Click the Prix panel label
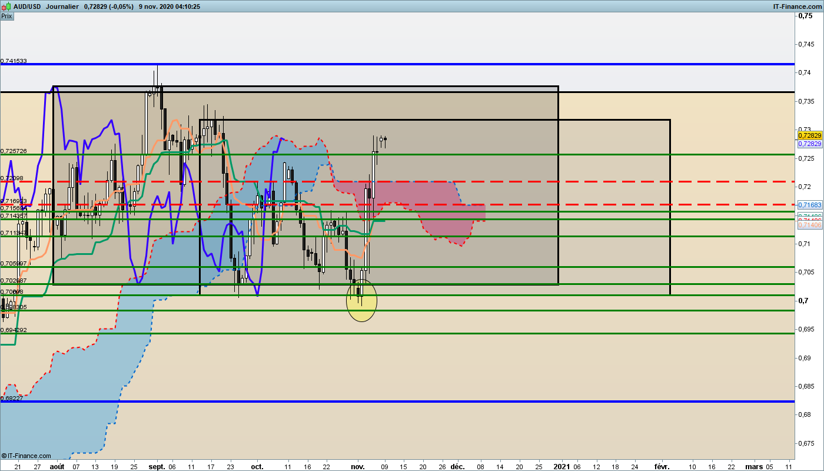 coord(6,16)
